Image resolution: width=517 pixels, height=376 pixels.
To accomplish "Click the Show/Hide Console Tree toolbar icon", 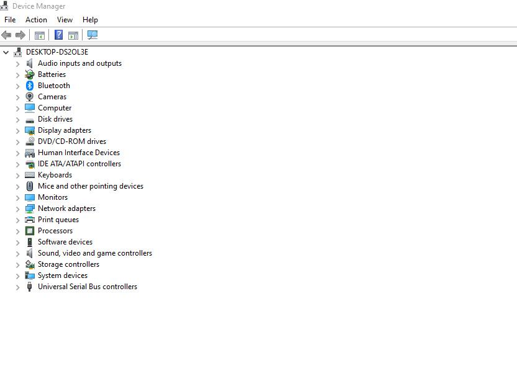I will (x=40, y=35).
